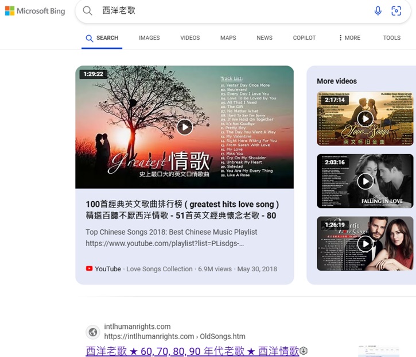
Task: Click the magnifier icon in search box
Action: point(87,11)
